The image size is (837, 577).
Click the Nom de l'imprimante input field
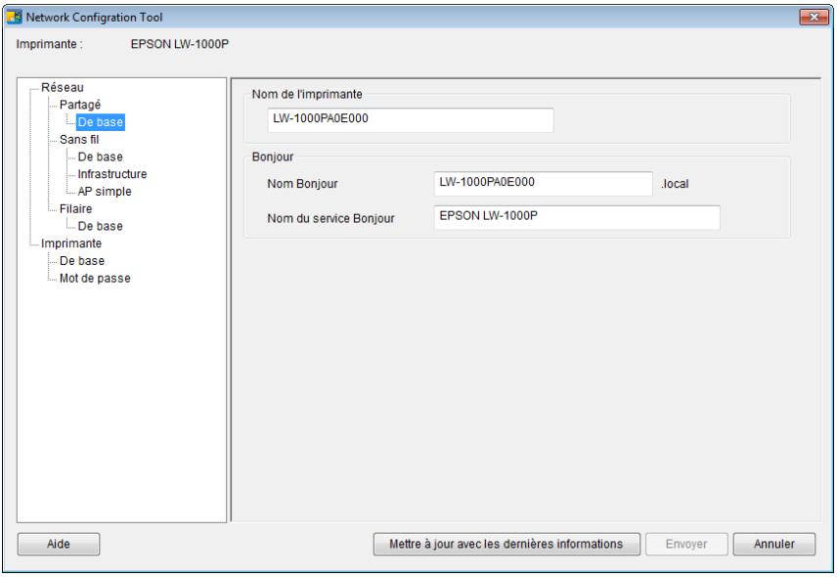(410, 119)
